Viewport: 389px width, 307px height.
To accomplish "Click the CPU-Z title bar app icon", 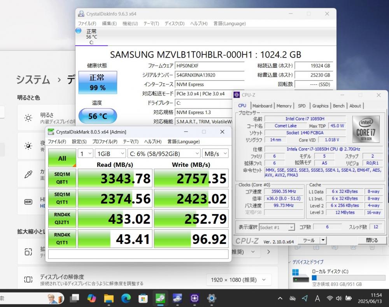I will (x=237, y=95).
